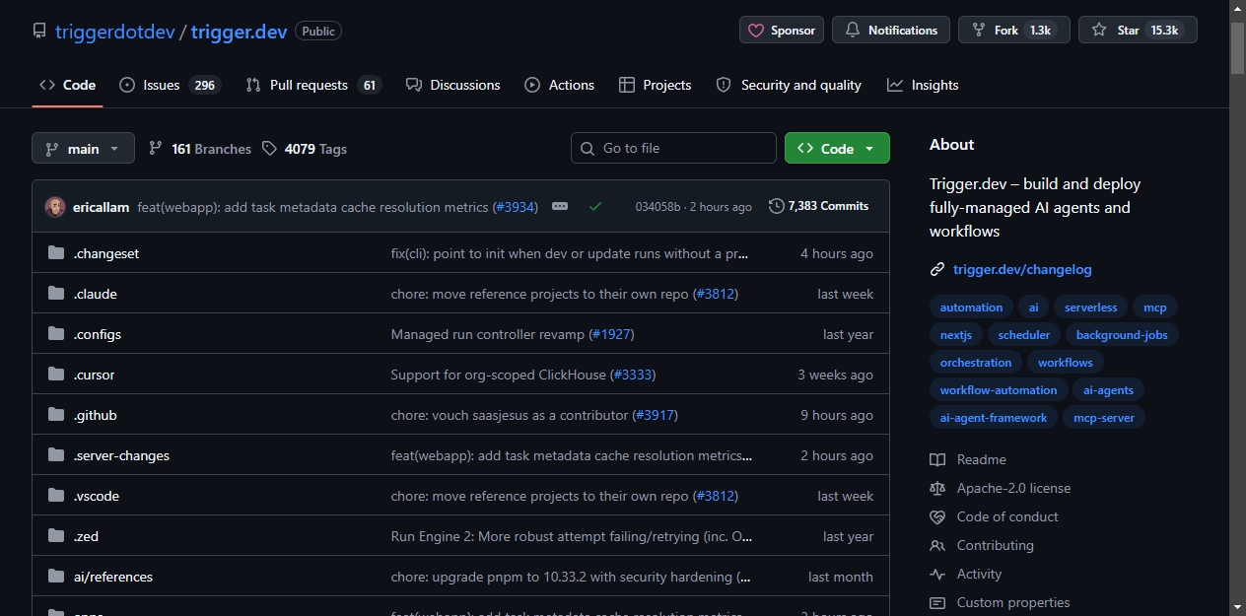The height and width of the screenshot is (616, 1246).
Task: Open commit hash 034058b
Action: click(x=658, y=207)
